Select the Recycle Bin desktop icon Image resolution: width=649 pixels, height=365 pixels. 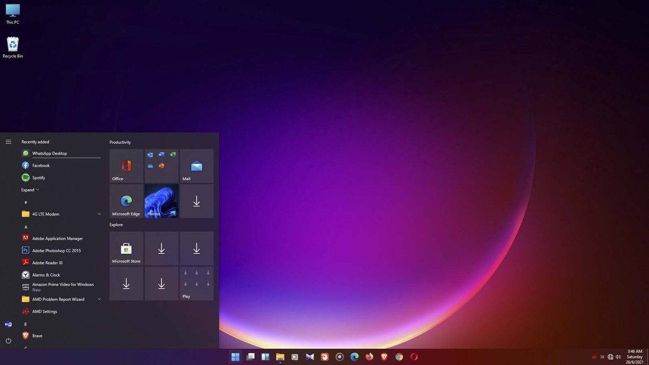coord(13,48)
